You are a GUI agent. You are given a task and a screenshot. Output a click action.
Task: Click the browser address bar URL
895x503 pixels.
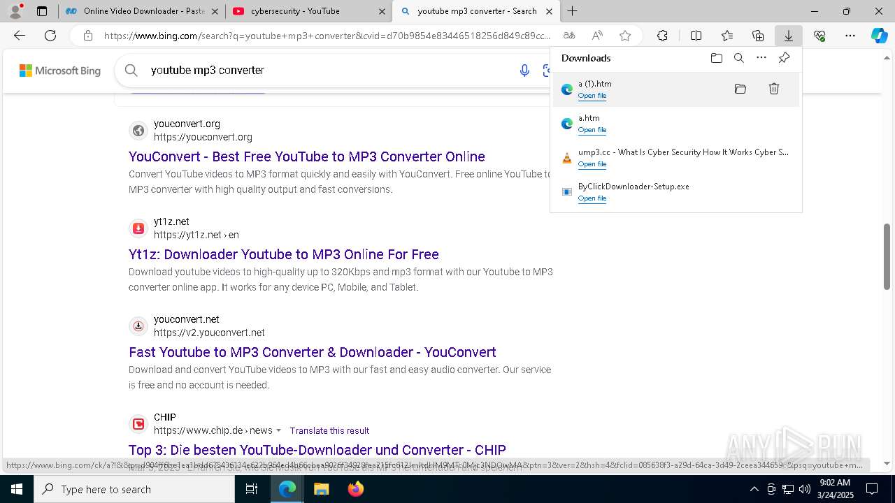pos(327,36)
